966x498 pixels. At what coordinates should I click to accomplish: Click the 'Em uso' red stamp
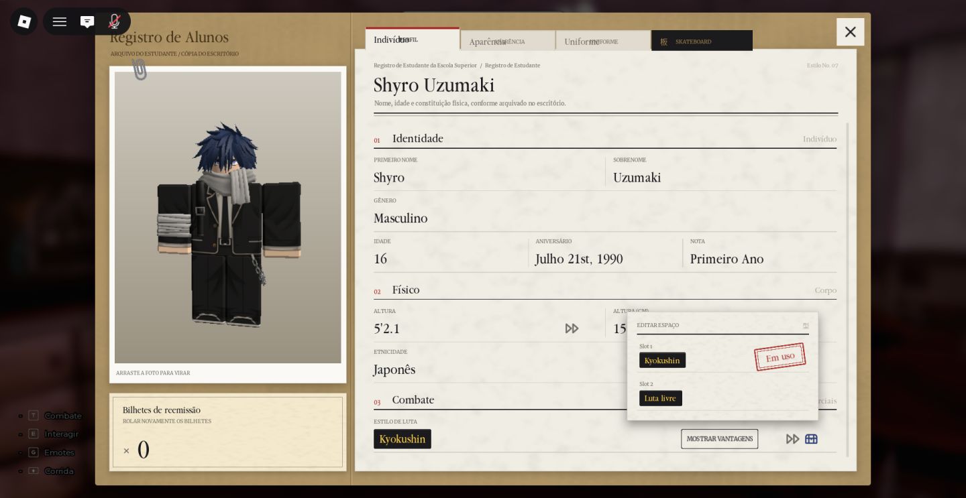point(780,357)
